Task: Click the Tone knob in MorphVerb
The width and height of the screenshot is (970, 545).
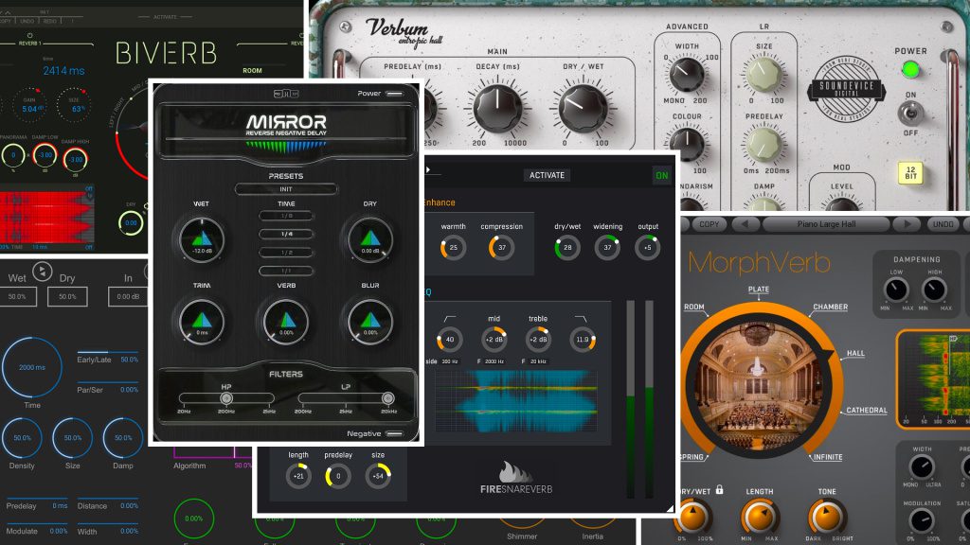Action: 826,518
